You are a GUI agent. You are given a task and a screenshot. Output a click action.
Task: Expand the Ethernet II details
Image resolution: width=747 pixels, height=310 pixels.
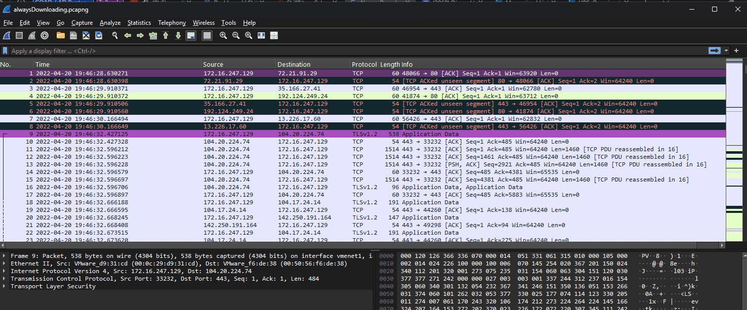tap(5, 263)
